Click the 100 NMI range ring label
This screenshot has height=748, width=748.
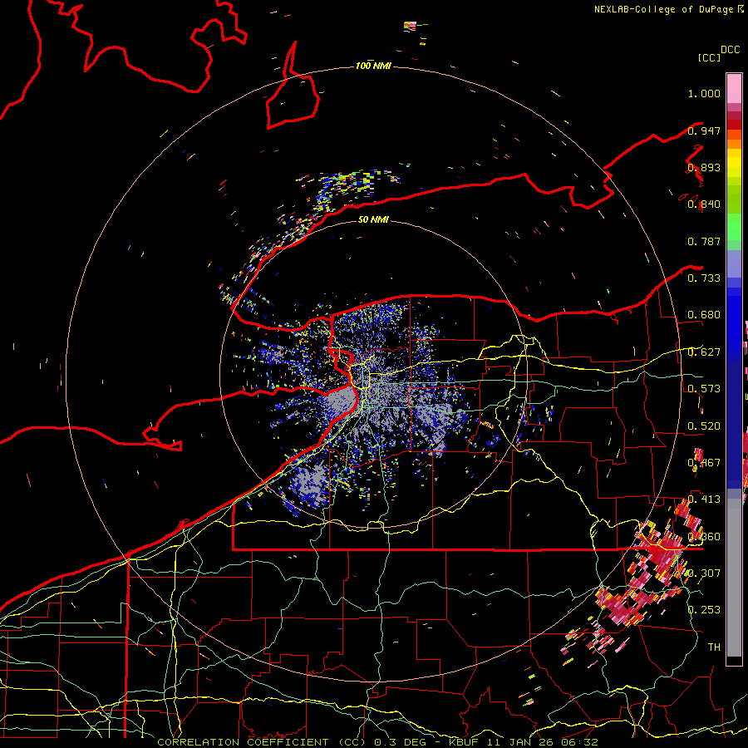(x=373, y=66)
